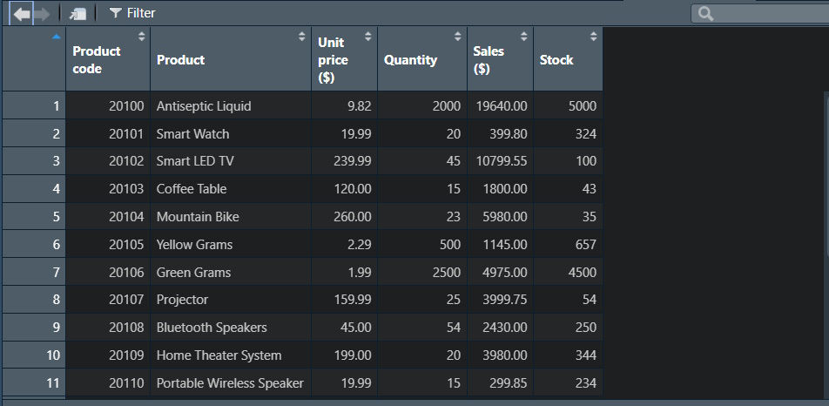Viewport: 829px width, 406px height.
Task: Click sort arrows on Sales column
Action: pos(523,37)
